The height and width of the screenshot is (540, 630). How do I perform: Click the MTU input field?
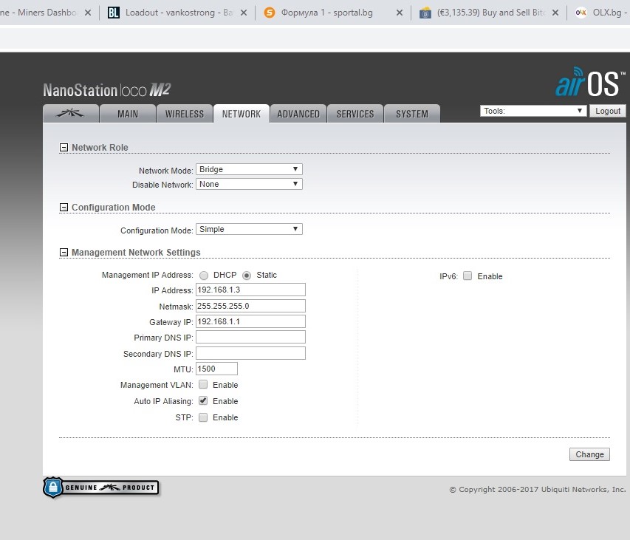tap(216, 369)
